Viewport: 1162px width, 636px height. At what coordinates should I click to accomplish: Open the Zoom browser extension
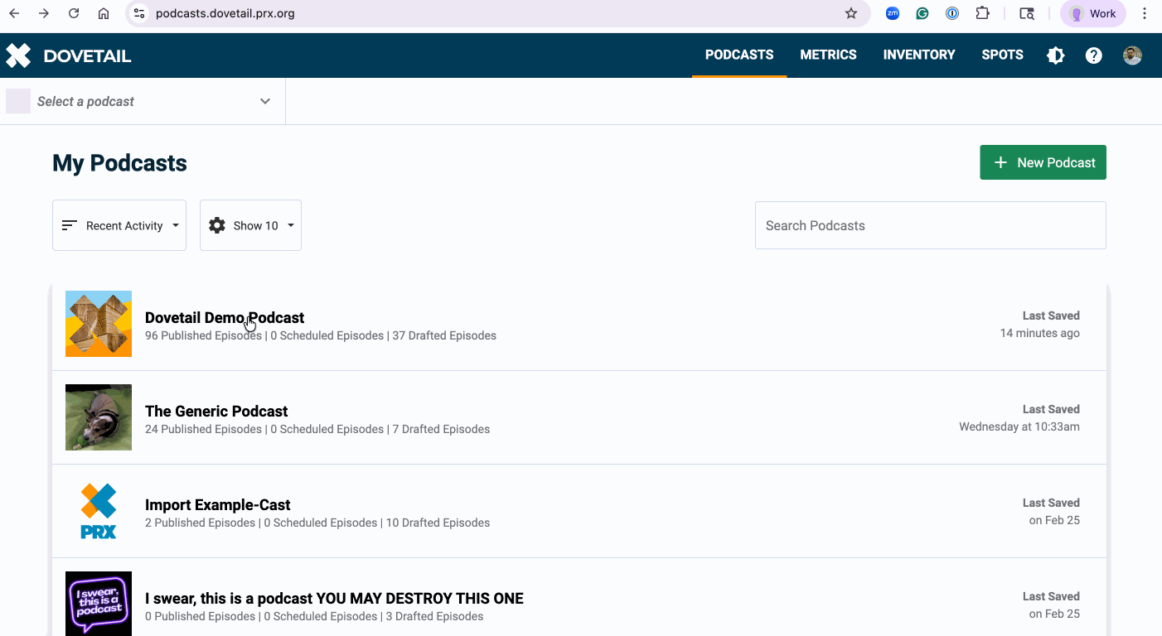tap(892, 13)
